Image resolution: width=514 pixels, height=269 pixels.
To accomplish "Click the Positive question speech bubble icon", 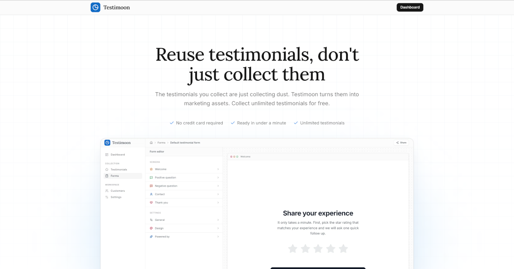I will [x=151, y=178].
